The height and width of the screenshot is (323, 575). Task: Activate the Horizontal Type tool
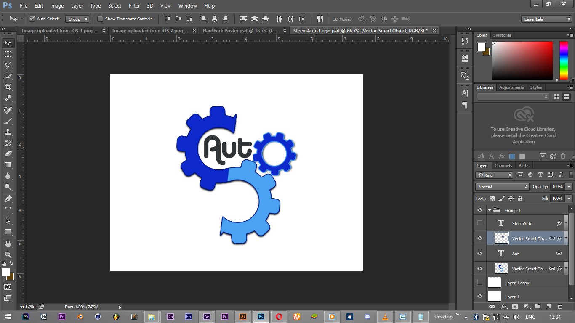(x=8, y=210)
